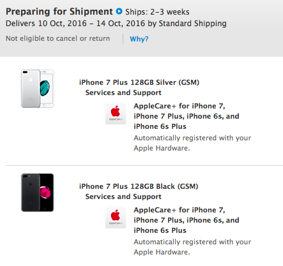Select the iPhone 7 Plus 128GB Black title
The width and height of the screenshot is (283, 266).
click(x=139, y=186)
